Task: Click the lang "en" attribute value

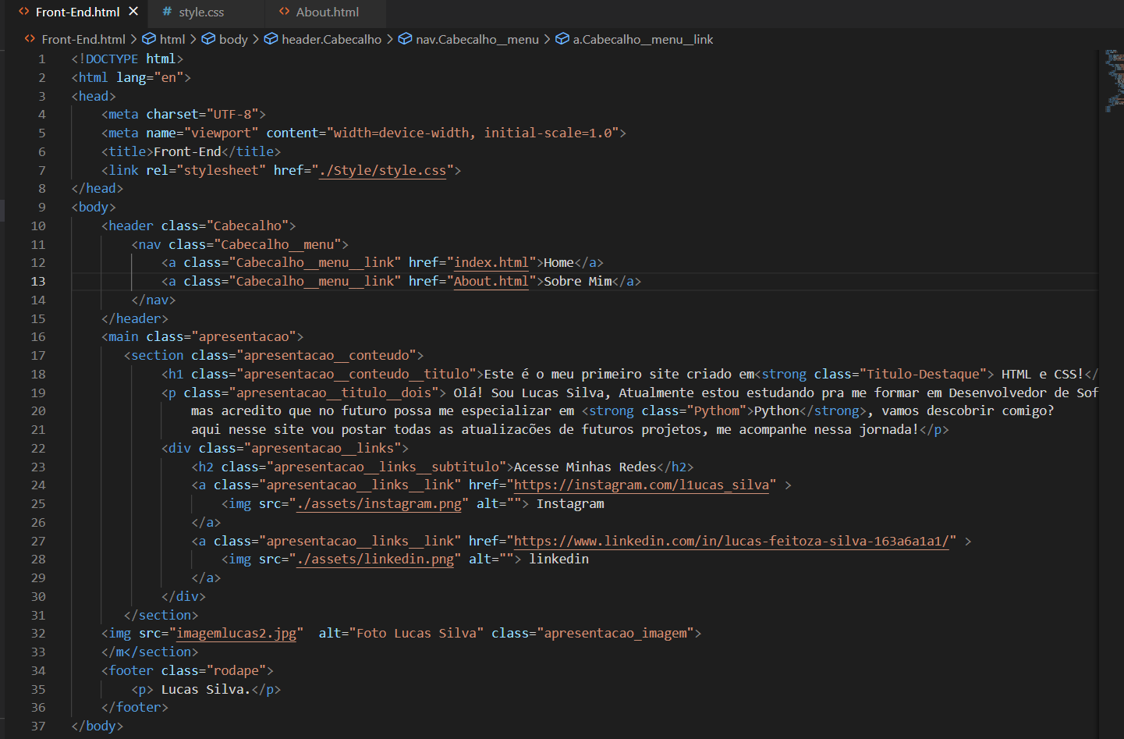Action: [x=168, y=78]
